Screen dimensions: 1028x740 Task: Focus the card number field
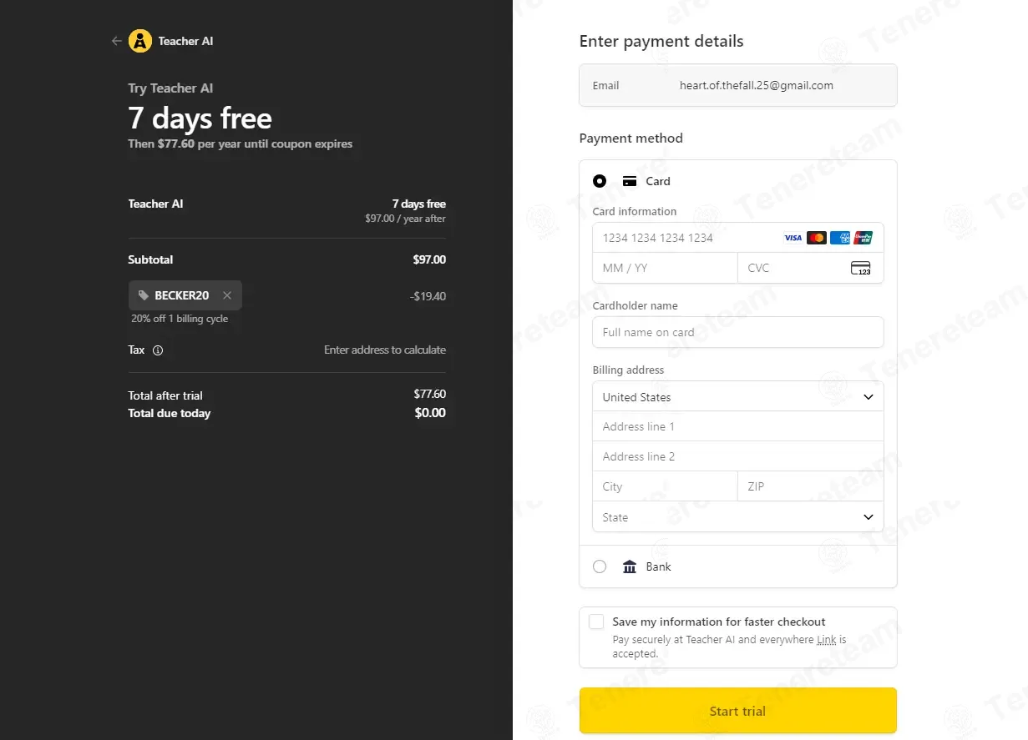tap(737, 238)
